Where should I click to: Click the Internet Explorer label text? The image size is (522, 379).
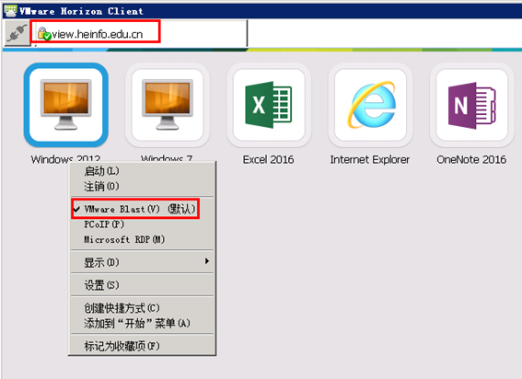(x=370, y=160)
